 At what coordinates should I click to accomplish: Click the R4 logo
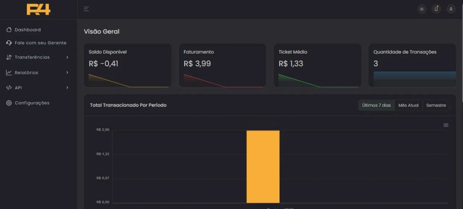click(38, 9)
